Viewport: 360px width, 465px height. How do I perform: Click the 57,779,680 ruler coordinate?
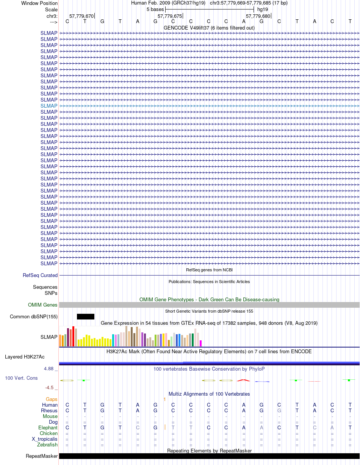pos(258,16)
